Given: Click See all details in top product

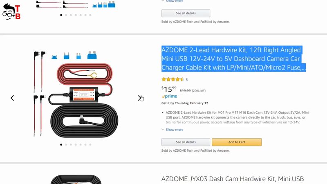Looking at the screenshot, I should click(186, 13).
